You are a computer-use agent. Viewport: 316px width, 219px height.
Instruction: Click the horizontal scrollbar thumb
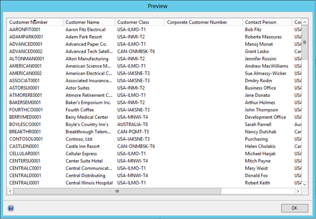click(117, 191)
